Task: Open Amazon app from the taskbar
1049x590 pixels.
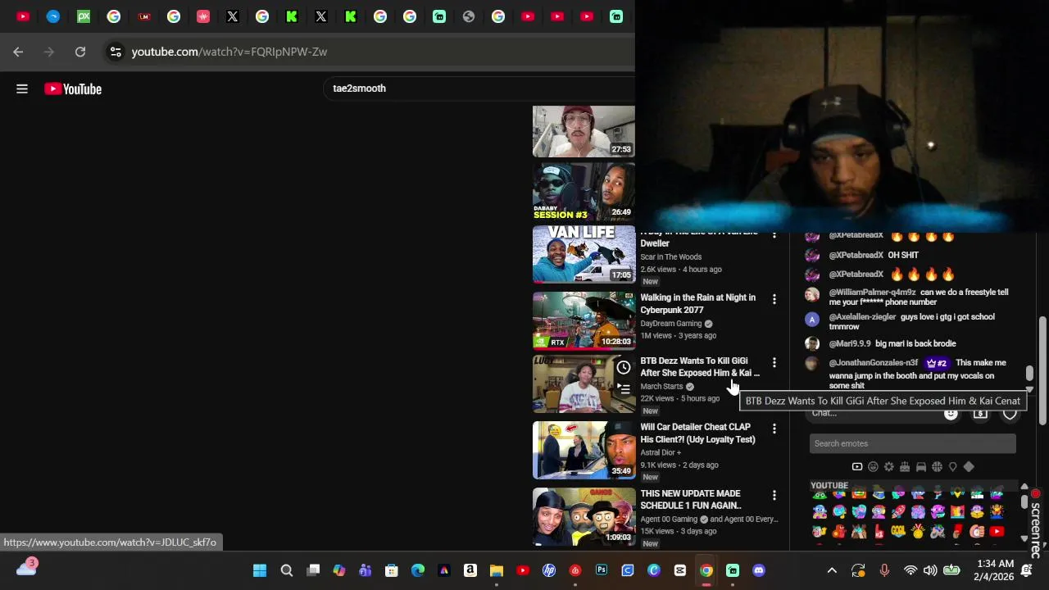Action: coord(470,570)
